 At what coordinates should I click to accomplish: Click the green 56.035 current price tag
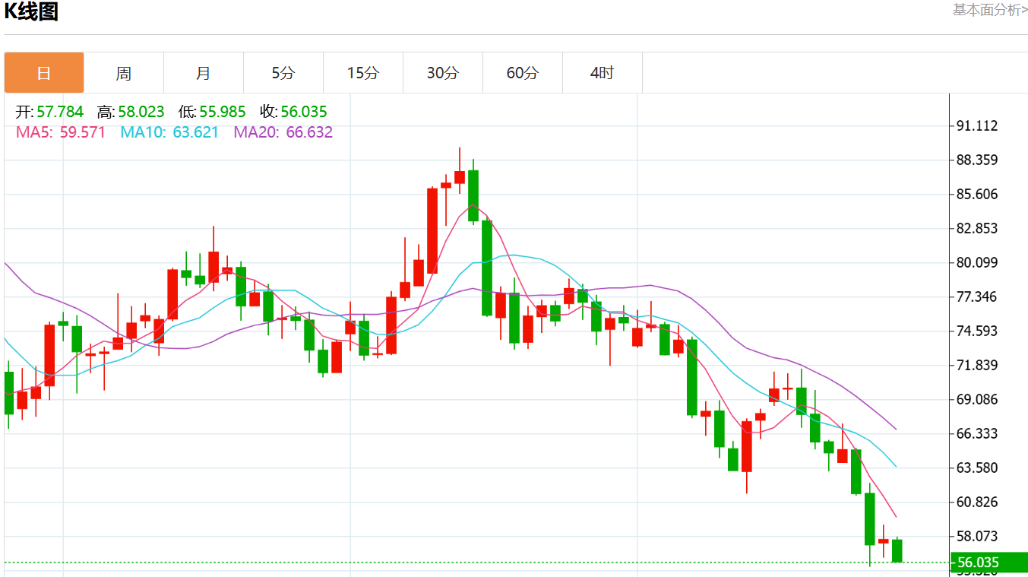(988, 563)
